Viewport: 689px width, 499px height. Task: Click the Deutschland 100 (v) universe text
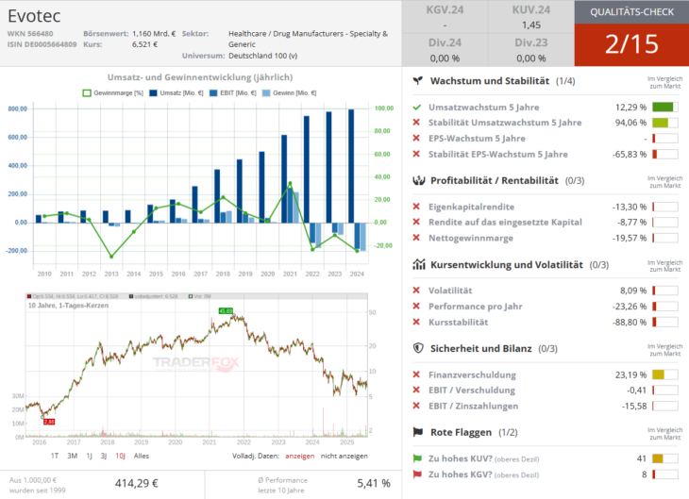(x=262, y=56)
